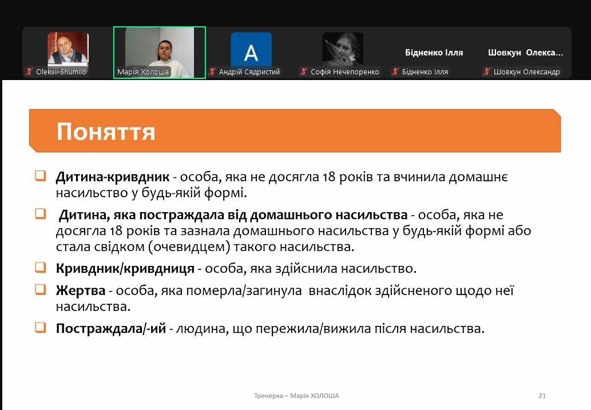Click the muted mic icon beside the small Бідненко Ілля label
591x410 pixels.
click(x=395, y=72)
